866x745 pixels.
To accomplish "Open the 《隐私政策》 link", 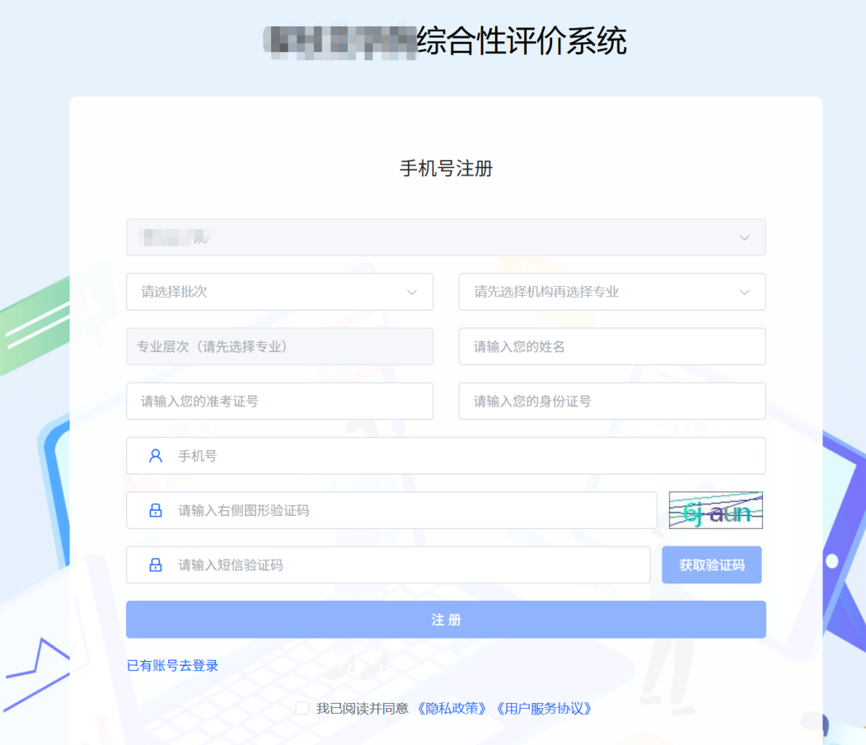I will coord(452,709).
